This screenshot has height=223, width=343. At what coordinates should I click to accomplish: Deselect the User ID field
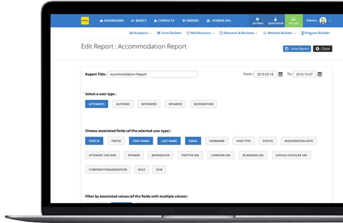tap(94, 141)
